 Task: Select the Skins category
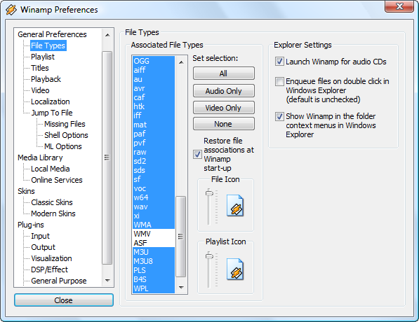pyautogui.click(x=26, y=191)
